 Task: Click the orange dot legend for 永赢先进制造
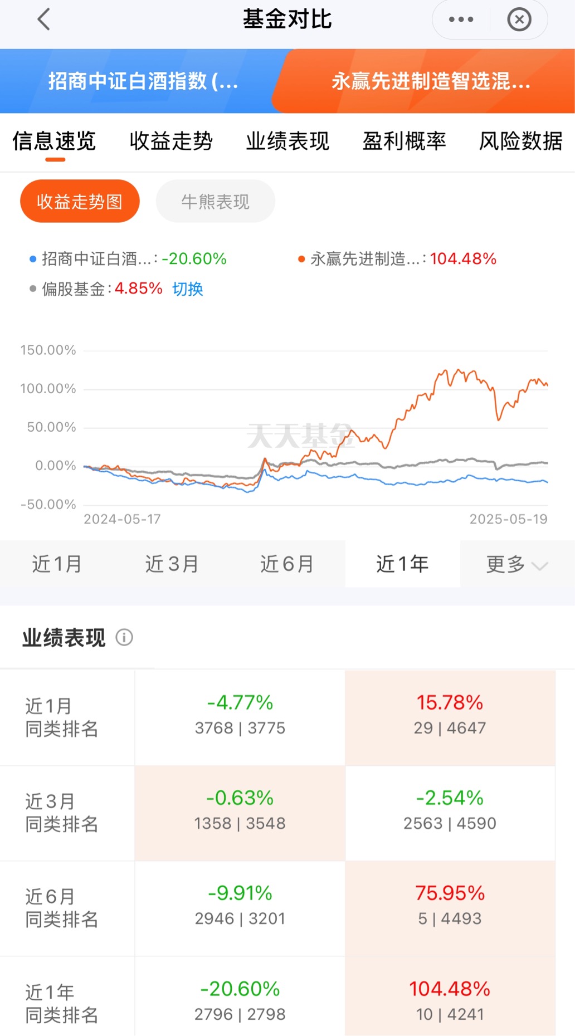[301, 259]
